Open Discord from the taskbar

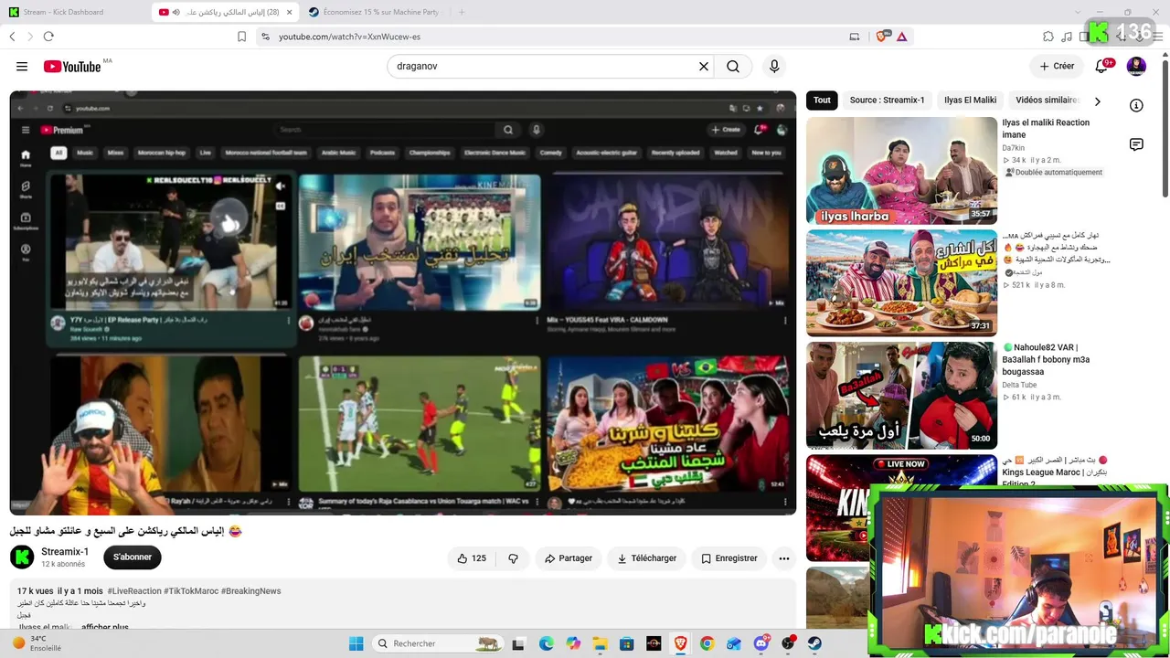click(760, 643)
